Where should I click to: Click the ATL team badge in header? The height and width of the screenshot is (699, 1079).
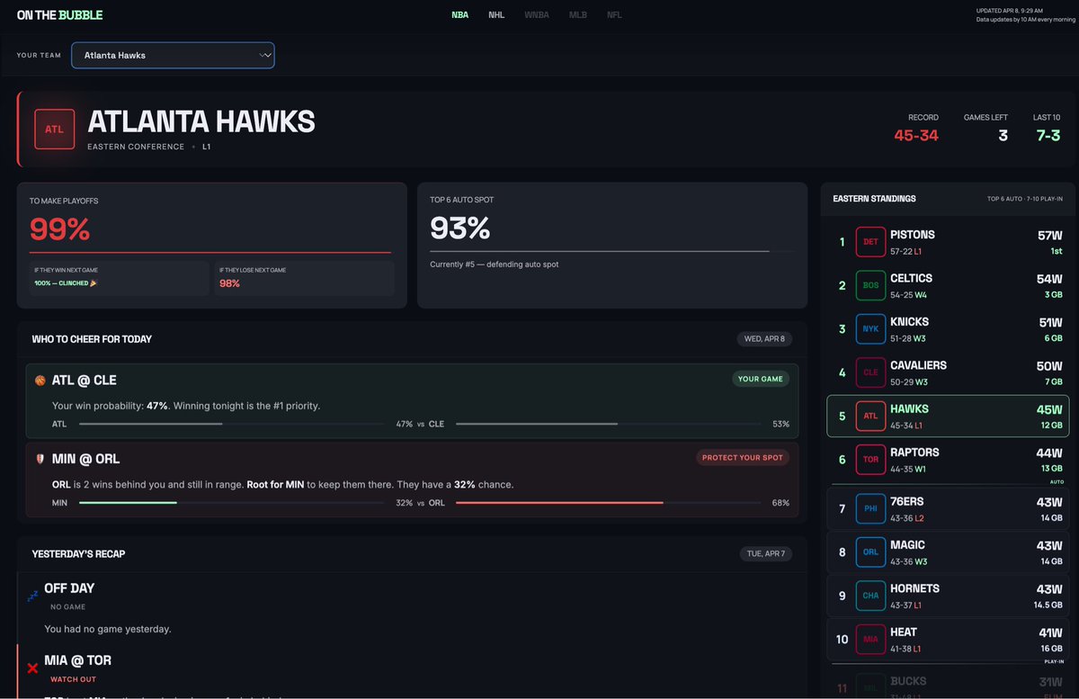pos(55,129)
